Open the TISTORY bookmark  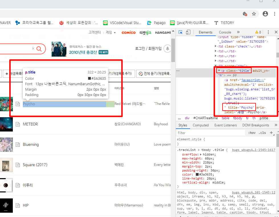click(224, 23)
